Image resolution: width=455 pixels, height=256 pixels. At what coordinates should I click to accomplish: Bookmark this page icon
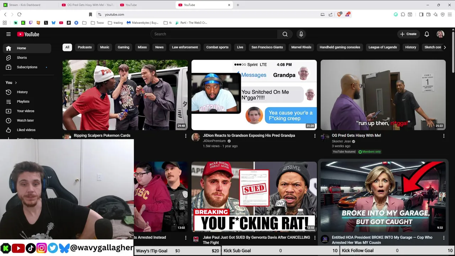coord(90,14)
